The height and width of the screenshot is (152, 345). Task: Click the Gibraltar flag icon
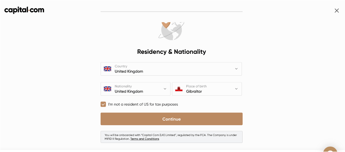coord(179,89)
